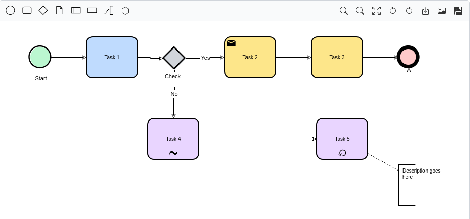Click the "No" flow label
Viewport: 470px width, 219px height.
[174, 94]
